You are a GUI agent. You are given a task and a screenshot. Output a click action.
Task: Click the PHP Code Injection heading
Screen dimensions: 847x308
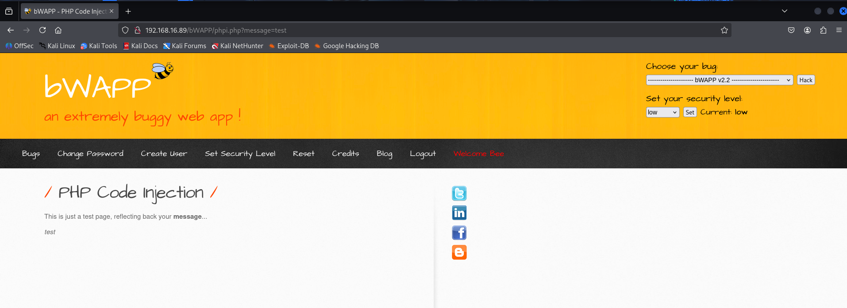click(x=131, y=193)
